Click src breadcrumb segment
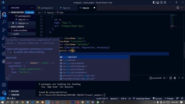 pos(39,12)
